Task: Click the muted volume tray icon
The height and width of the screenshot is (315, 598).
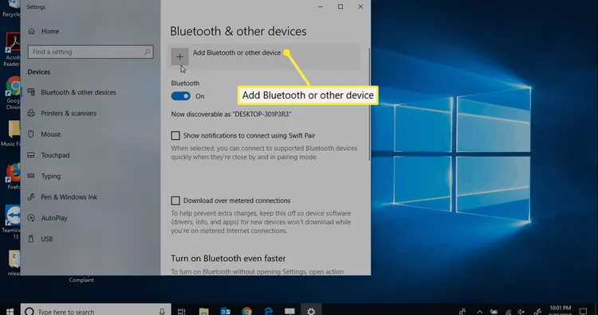Action: pyautogui.click(x=521, y=311)
